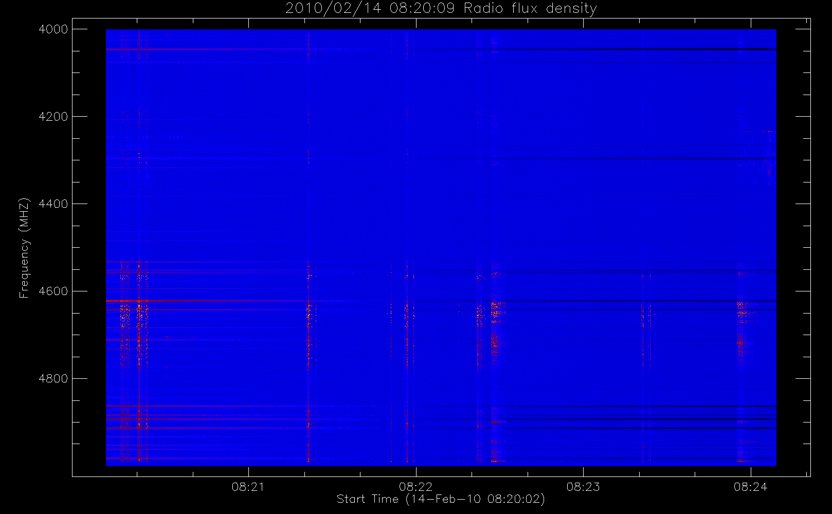Click the 'Frequency (MHZ)' axis label
The height and width of the screenshot is (514, 832).
pos(24,248)
